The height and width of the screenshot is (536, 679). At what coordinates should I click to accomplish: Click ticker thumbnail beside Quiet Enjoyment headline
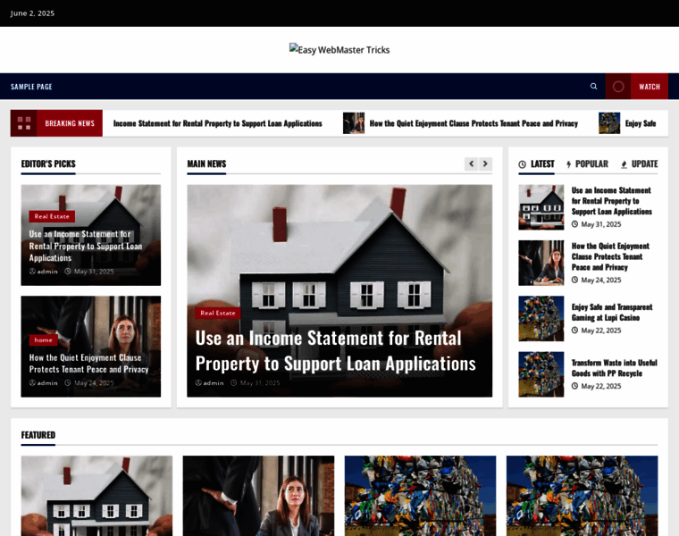coord(354,123)
